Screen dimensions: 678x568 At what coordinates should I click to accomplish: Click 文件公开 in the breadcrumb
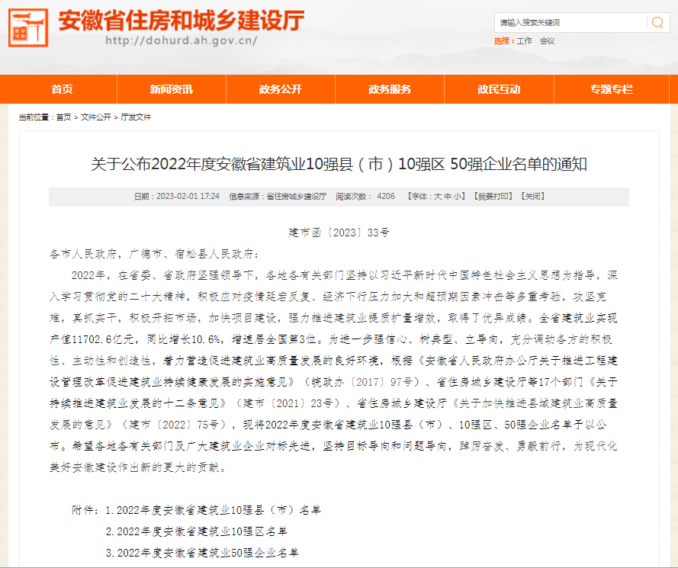click(96, 117)
